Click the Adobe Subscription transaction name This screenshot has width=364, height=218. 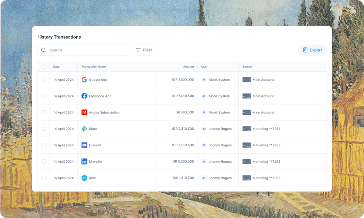click(x=104, y=112)
